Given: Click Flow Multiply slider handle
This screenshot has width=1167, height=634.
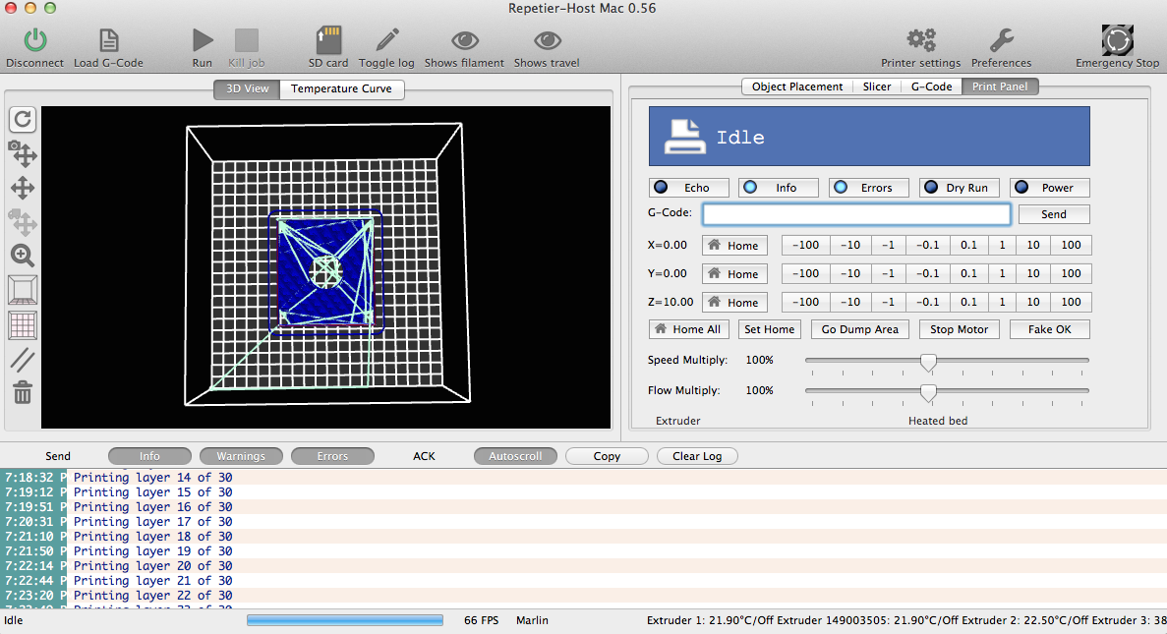Looking at the screenshot, I should pyautogui.click(x=928, y=393).
